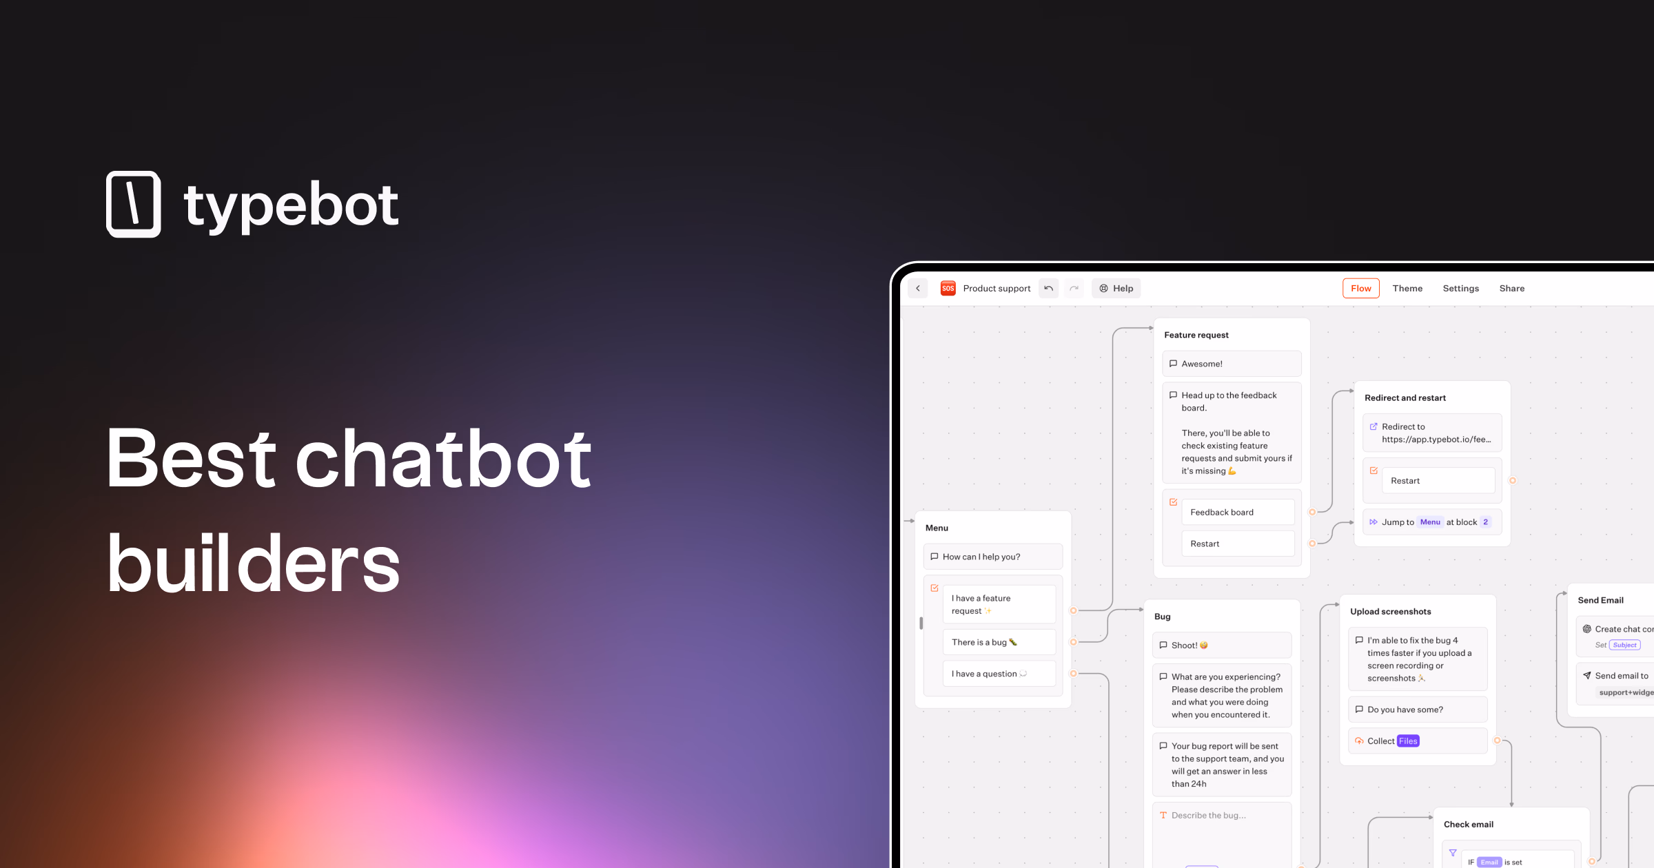This screenshot has height=868, width=1654.
Task: Open the Do you have some? block
Action: [x=1418, y=710]
